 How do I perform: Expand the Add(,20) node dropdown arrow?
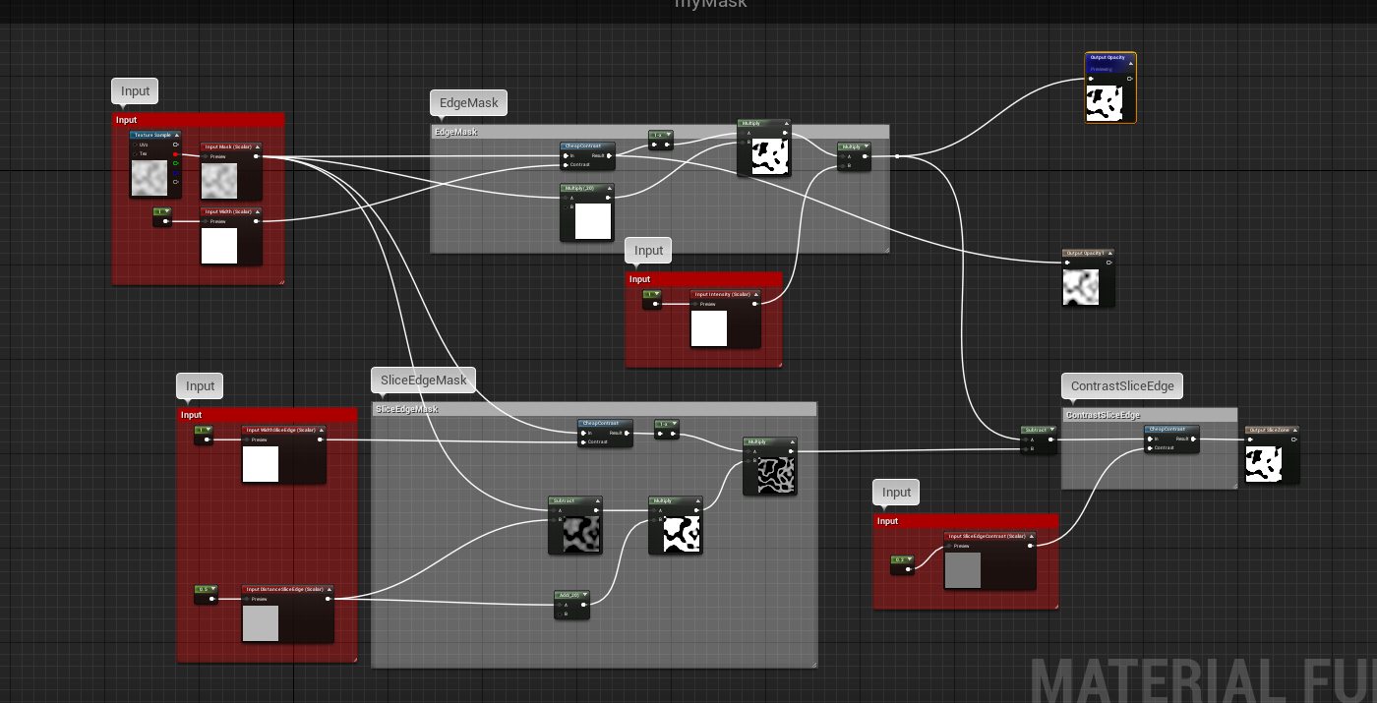coord(585,595)
